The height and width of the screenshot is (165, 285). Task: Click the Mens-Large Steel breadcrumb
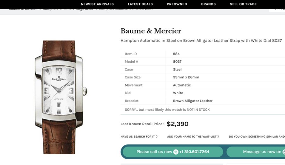[x=78, y=9]
